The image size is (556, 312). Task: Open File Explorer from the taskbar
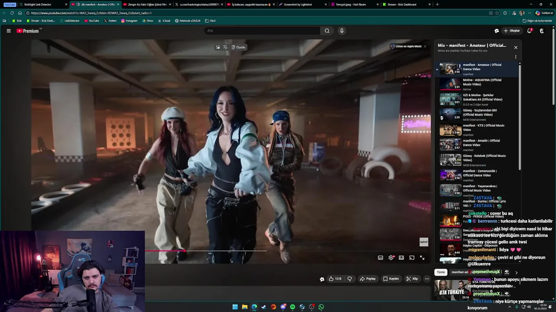click(x=245, y=307)
